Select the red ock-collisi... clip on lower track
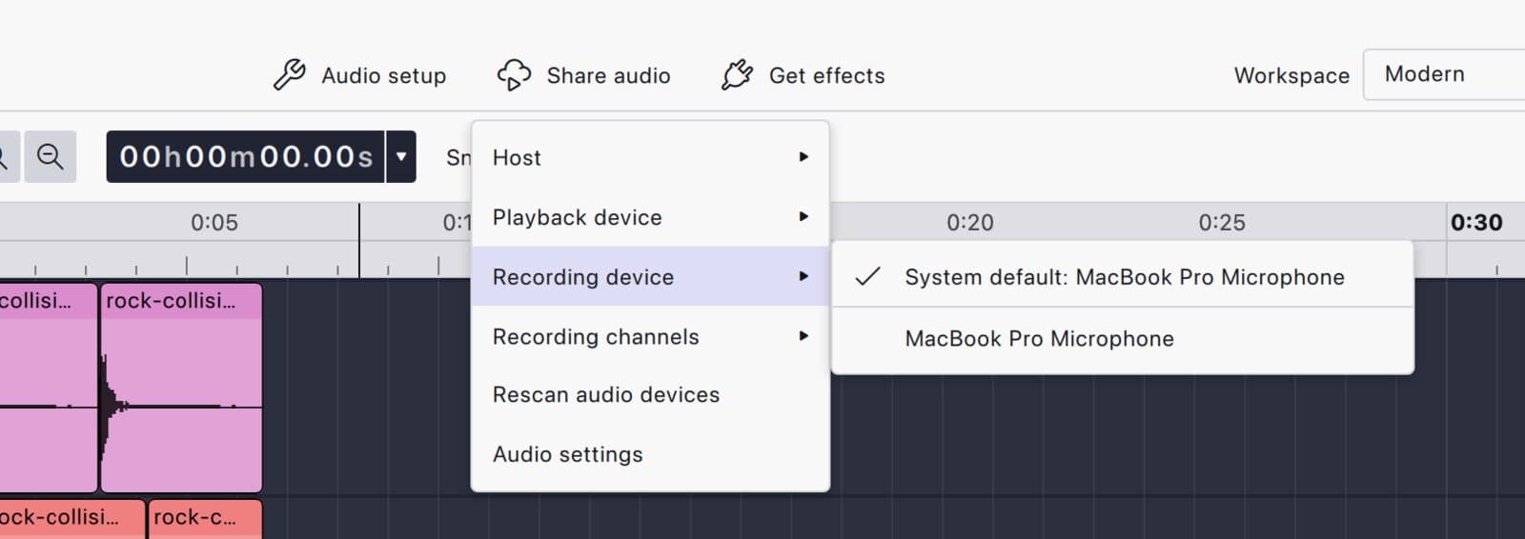This screenshot has width=1525, height=539. click(72, 519)
